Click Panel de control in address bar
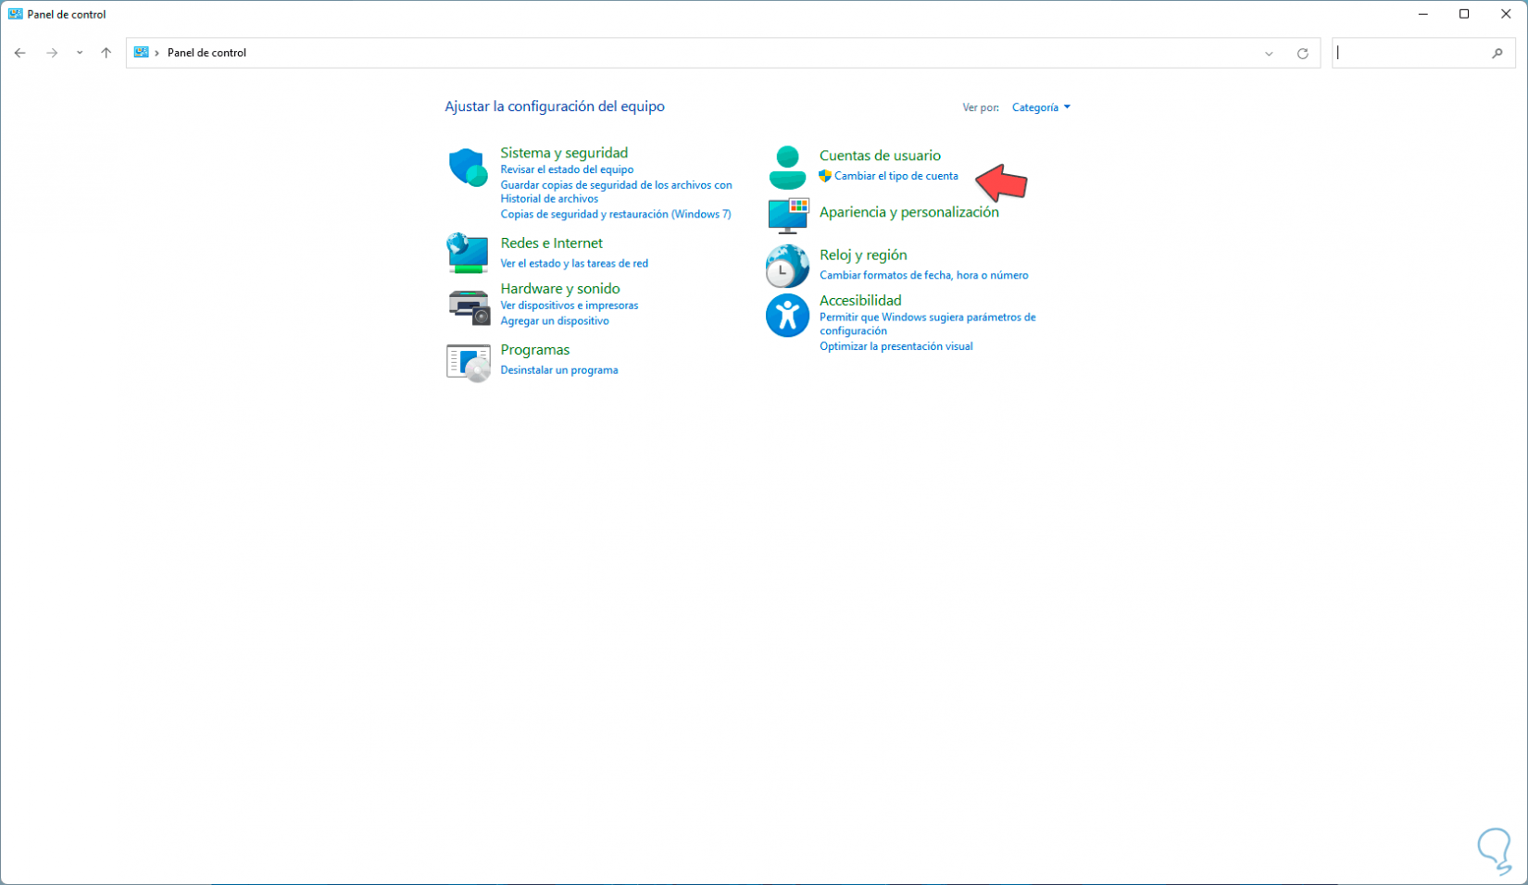Image resolution: width=1528 pixels, height=885 pixels. 207,53
